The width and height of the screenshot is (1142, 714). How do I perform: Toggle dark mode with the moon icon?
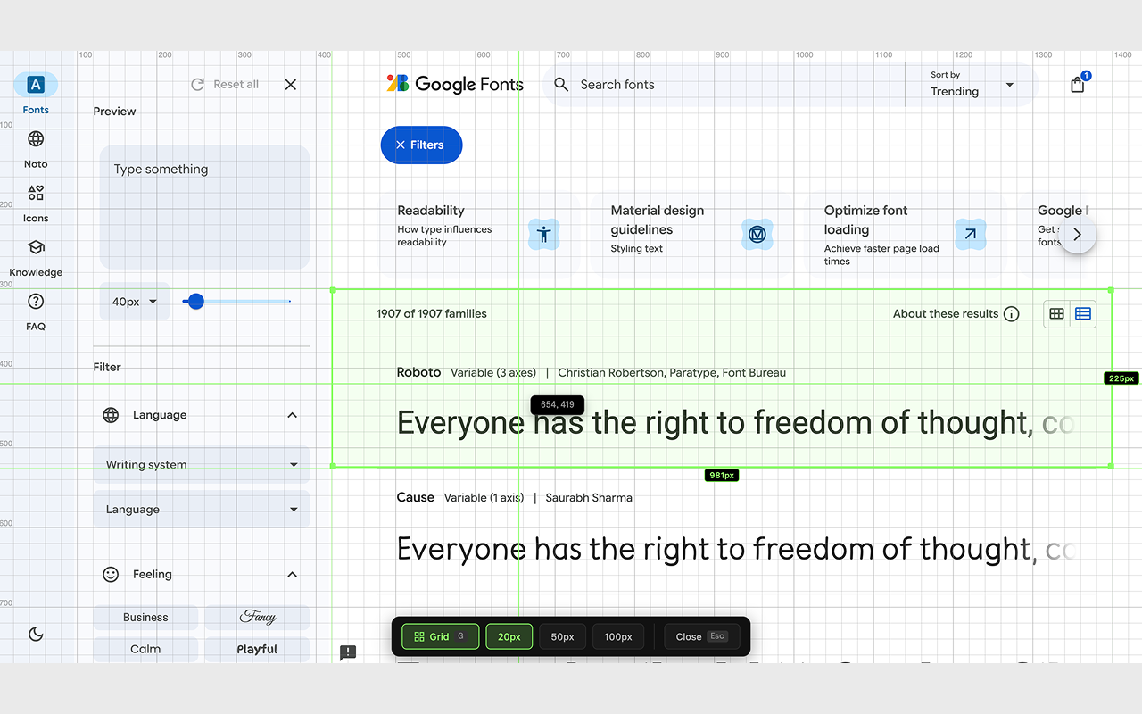click(36, 634)
